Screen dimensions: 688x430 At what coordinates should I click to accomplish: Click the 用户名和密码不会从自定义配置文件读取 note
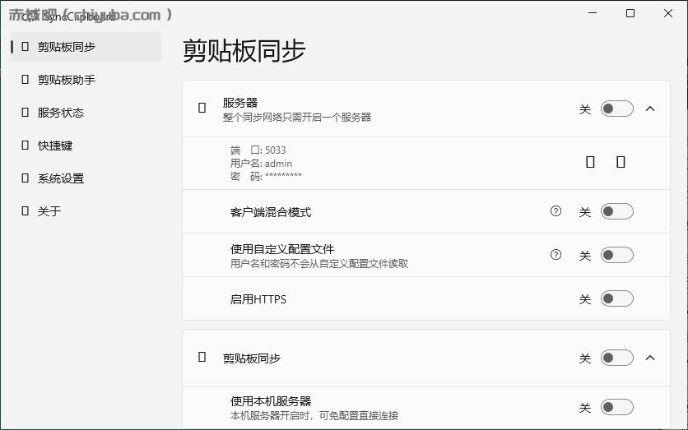tap(319, 264)
